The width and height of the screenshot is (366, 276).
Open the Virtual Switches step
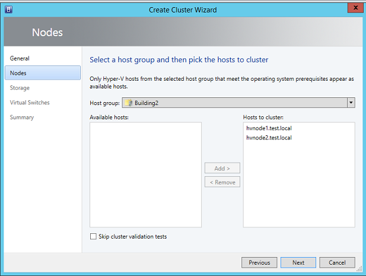[x=30, y=103]
